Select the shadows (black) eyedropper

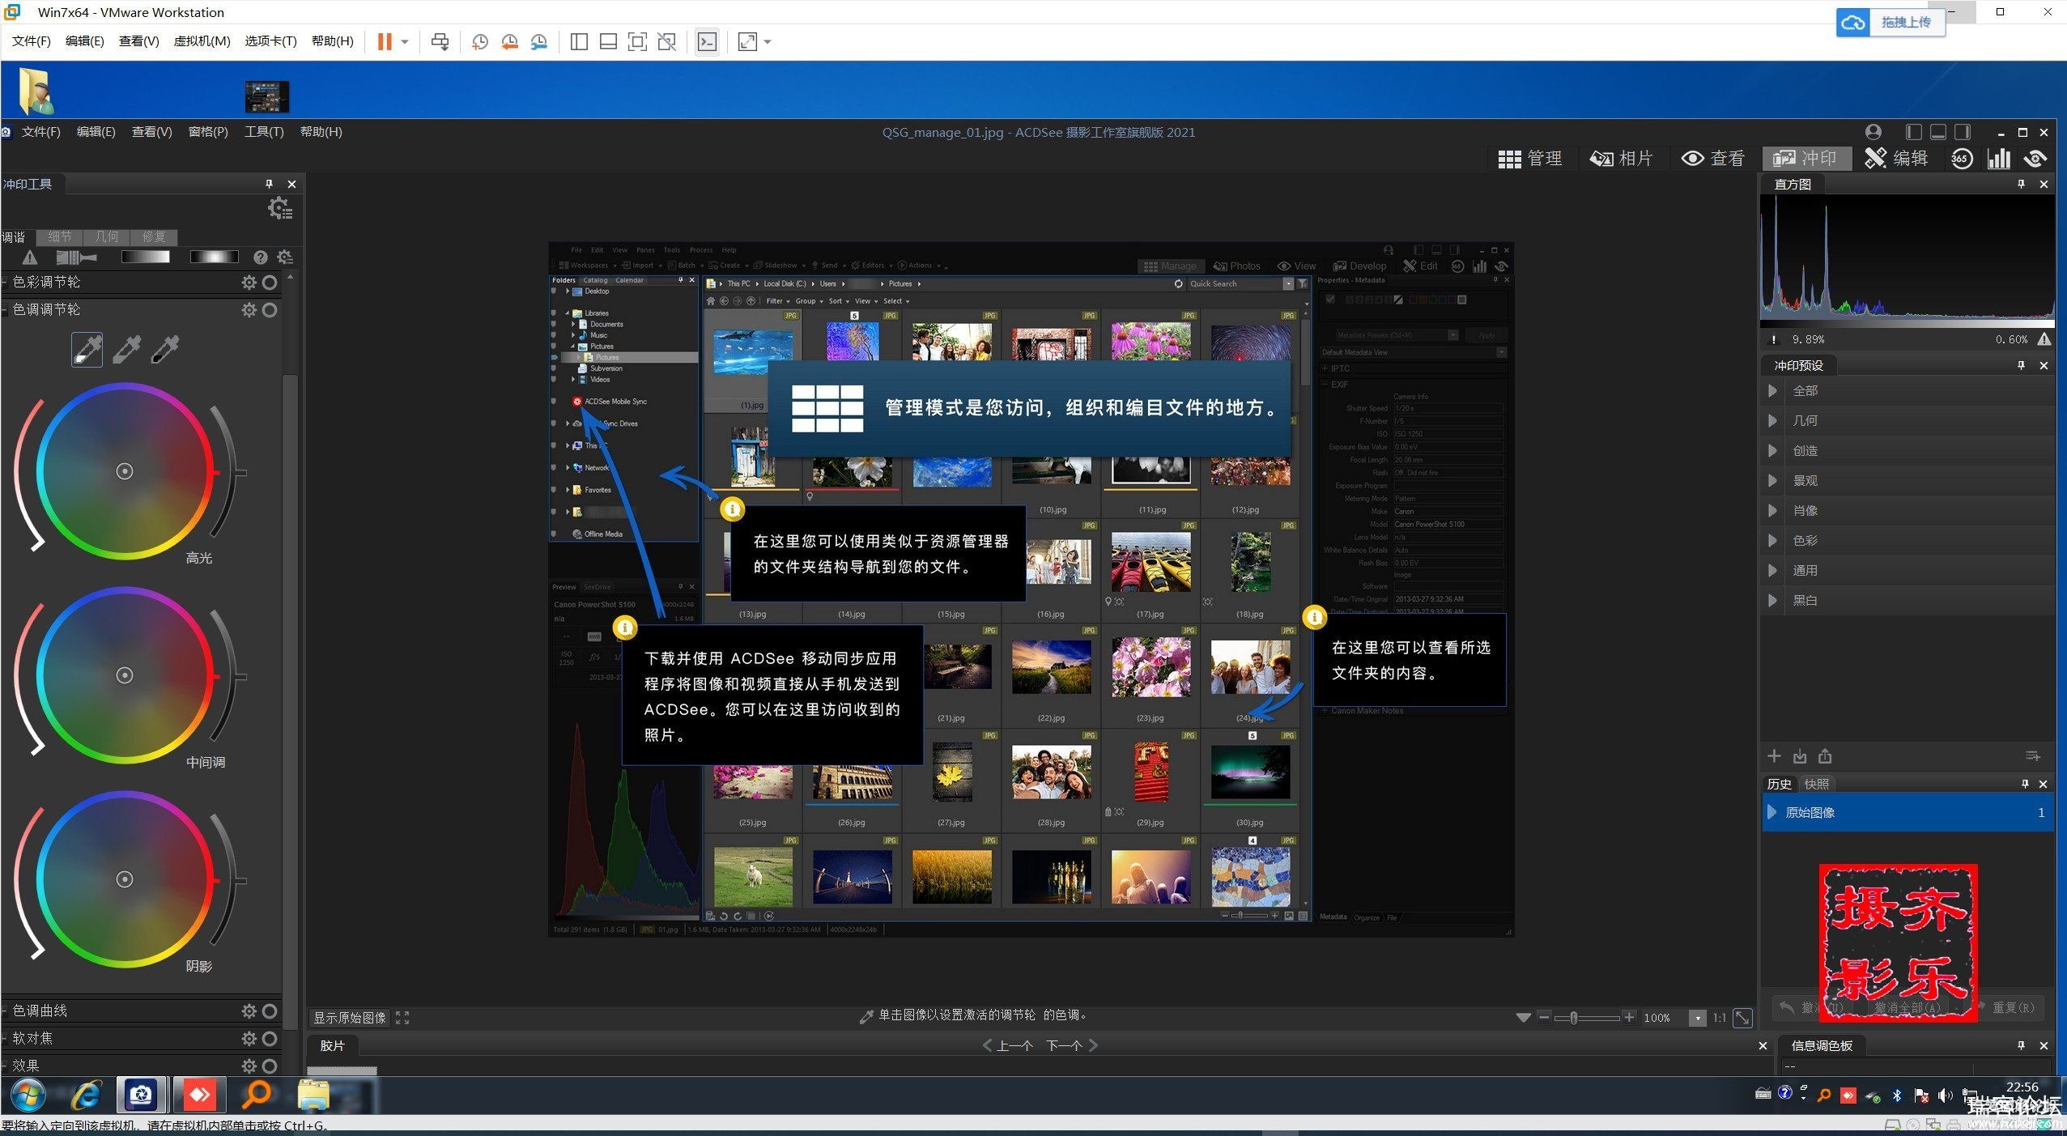tap(165, 350)
